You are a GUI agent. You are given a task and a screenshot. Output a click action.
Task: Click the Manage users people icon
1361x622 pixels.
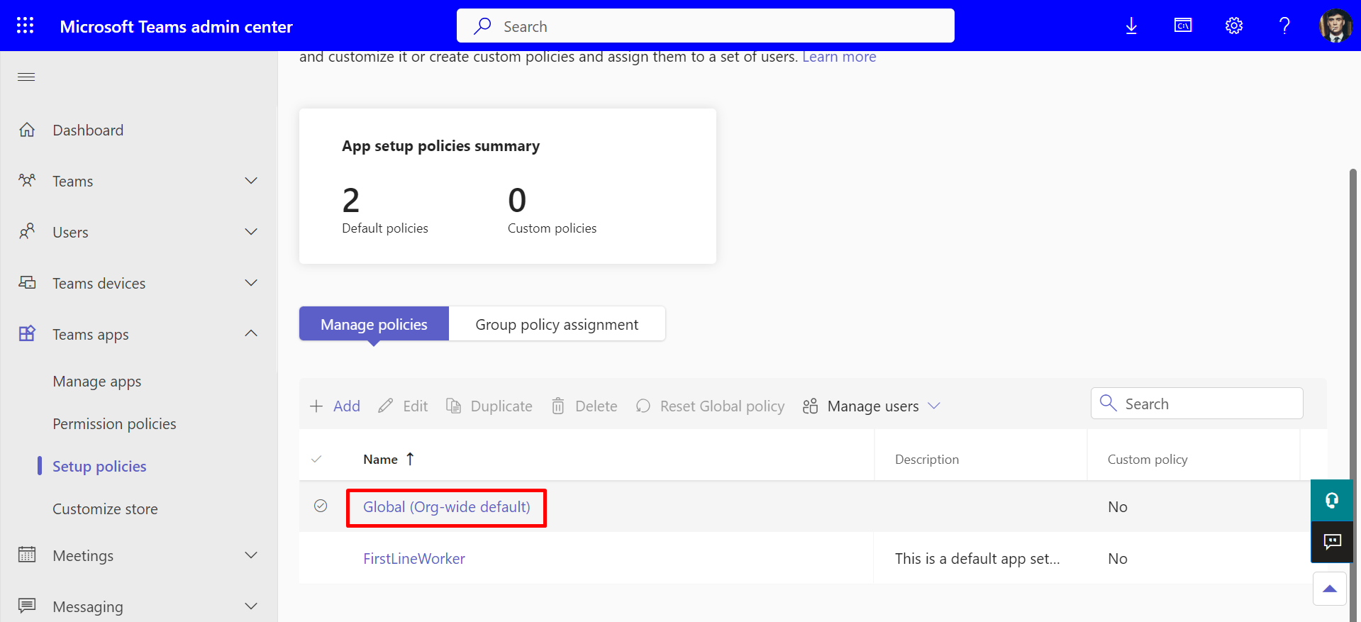(x=810, y=406)
